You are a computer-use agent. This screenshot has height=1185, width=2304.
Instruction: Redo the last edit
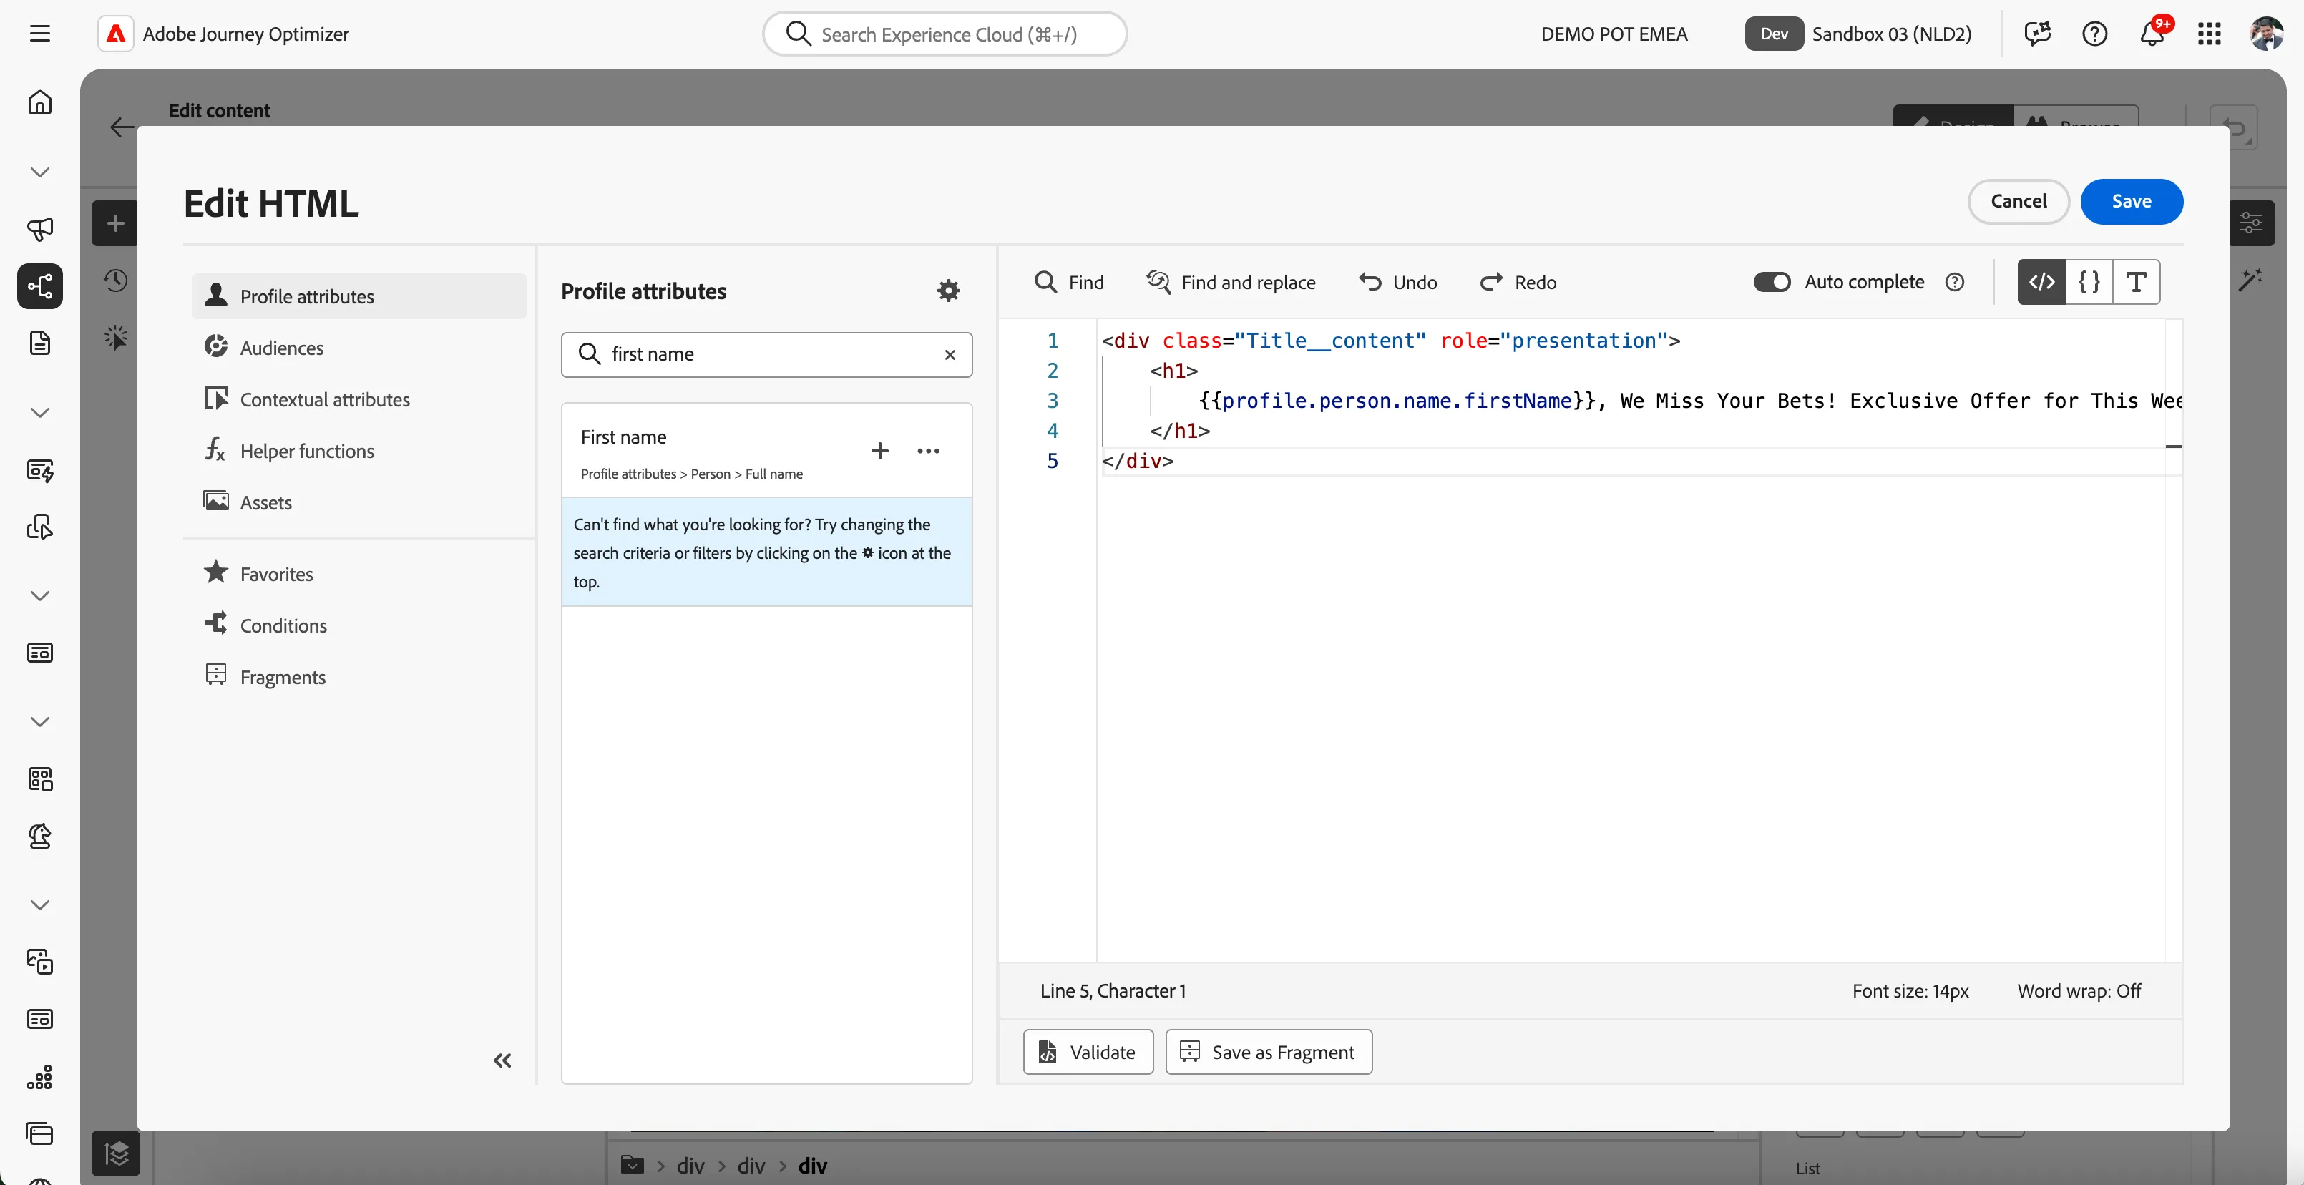[x=1518, y=283]
